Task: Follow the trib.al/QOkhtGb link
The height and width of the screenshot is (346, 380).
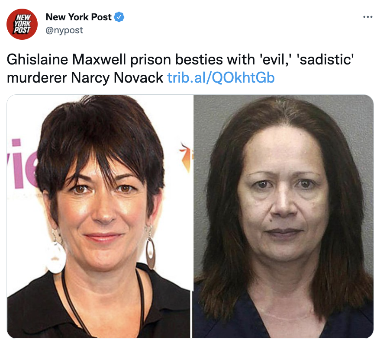Action: point(221,78)
